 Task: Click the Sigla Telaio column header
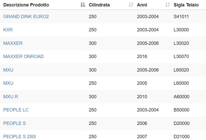click(186, 5)
